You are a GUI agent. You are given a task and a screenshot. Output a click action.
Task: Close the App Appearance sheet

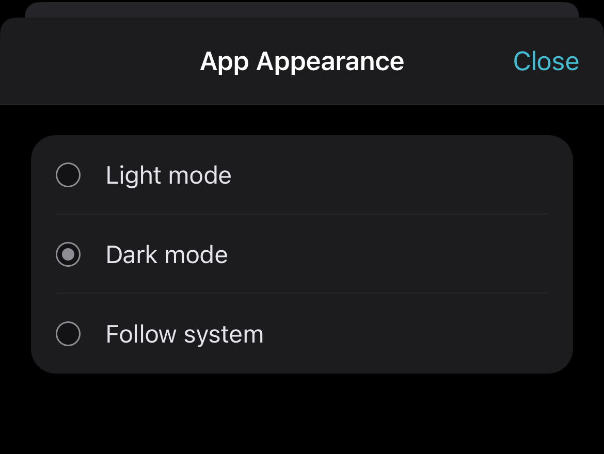[546, 61]
